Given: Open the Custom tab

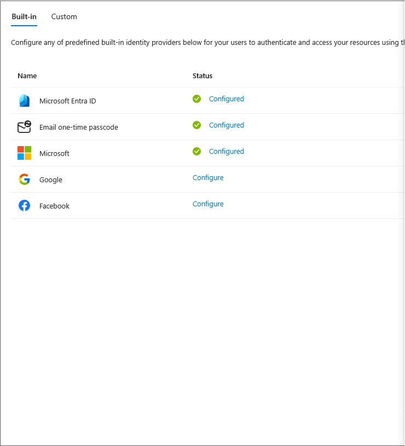Looking at the screenshot, I should (x=64, y=17).
